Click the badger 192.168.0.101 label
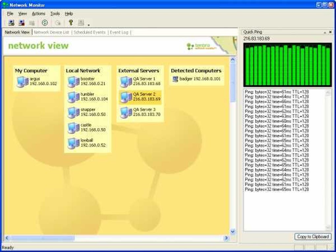Viewport: 336px width, 252px height. coord(200,79)
